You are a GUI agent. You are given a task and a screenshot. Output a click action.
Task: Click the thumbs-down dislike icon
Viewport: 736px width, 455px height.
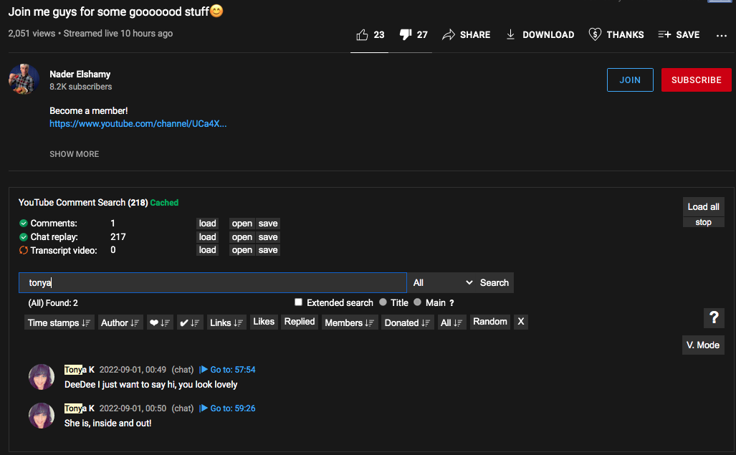(406, 34)
